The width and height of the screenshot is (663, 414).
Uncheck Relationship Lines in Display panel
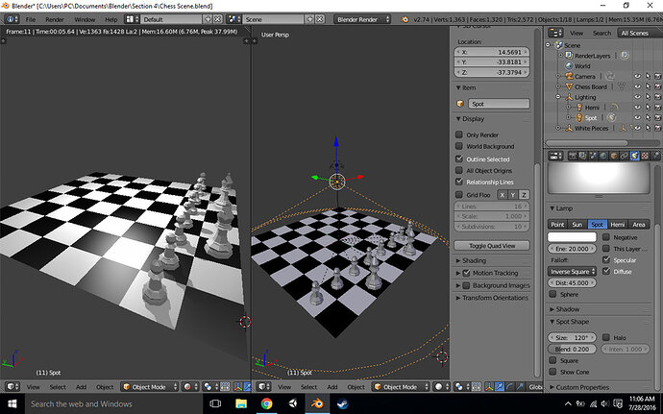click(459, 181)
